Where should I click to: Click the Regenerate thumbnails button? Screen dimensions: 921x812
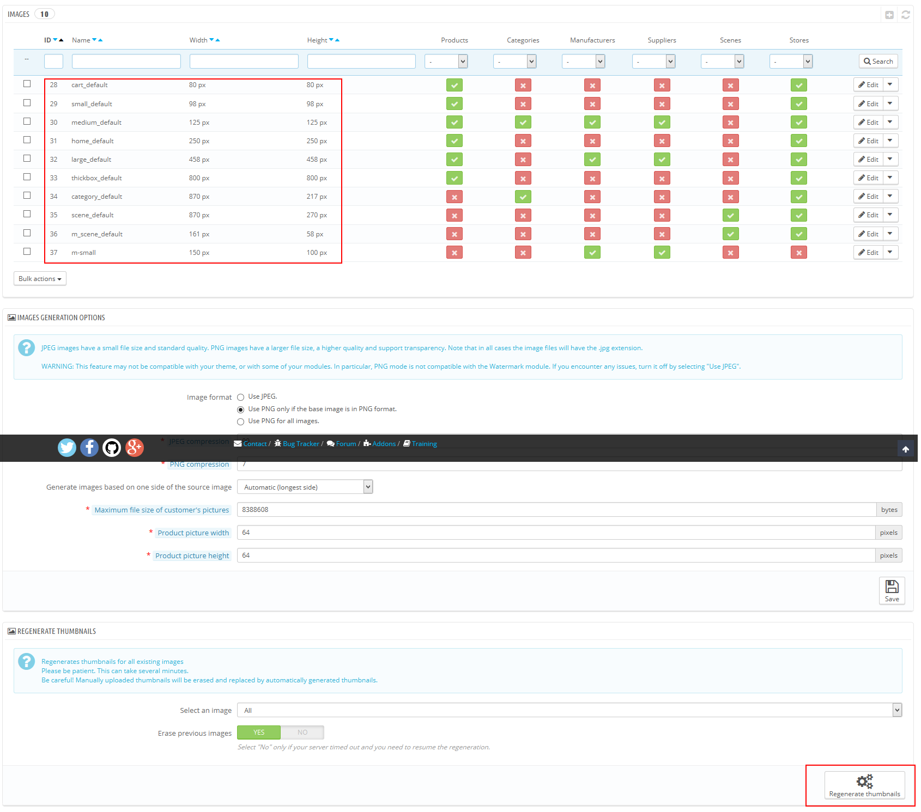(x=864, y=785)
